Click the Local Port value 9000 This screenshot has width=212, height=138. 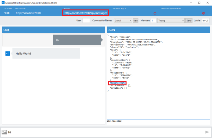tap(8, 13)
